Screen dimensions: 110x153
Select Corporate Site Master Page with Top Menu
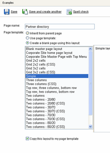57,57
